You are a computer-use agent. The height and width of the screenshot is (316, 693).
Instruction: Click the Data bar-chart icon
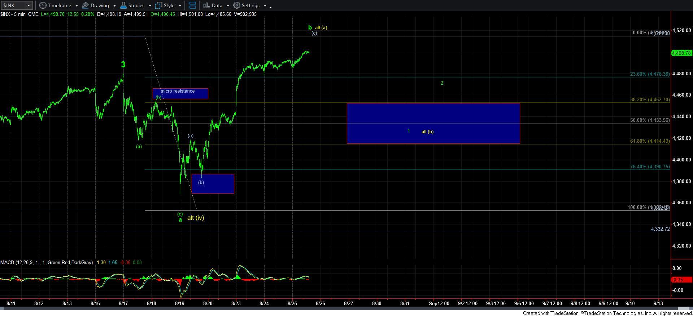206,5
